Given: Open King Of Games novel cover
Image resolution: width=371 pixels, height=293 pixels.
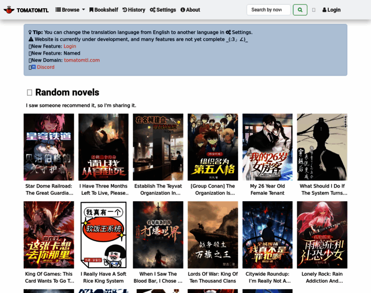Looking at the screenshot, I should [x=49, y=235].
